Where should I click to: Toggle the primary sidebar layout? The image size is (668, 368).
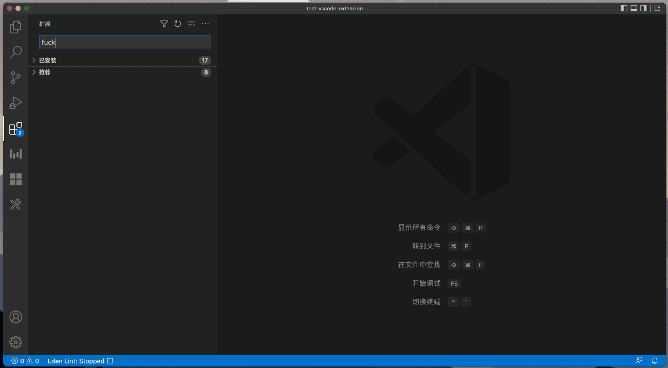tap(624, 8)
